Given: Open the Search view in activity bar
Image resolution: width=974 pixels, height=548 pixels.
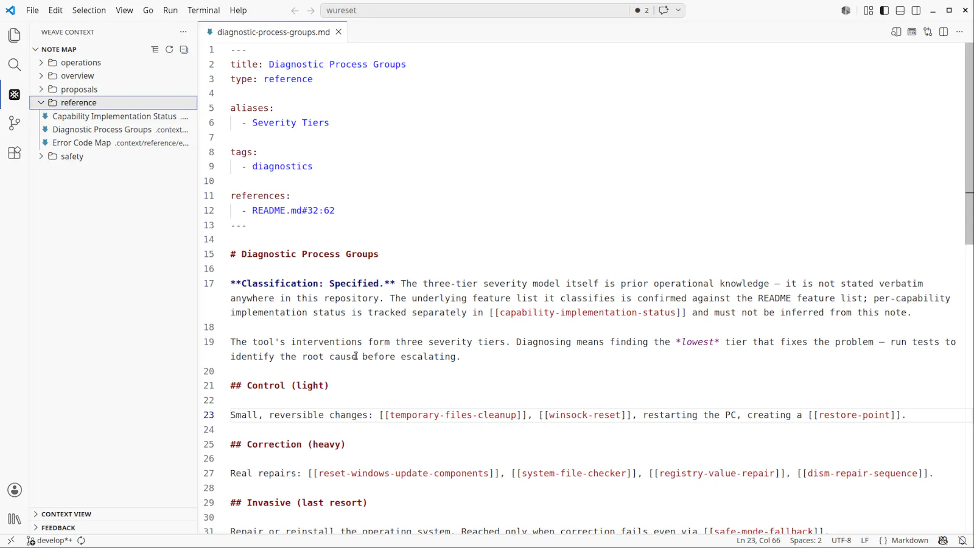Looking at the screenshot, I should point(15,65).
